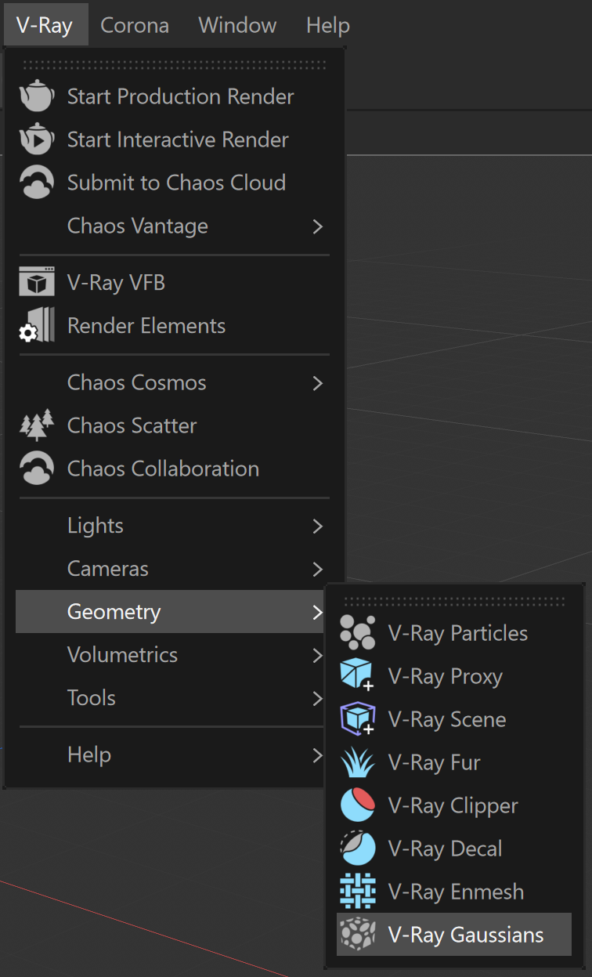This screenshot has height=977, width=592.
Task: Click the Start Interactive Render teapot icon
Action: coord(36,139)
